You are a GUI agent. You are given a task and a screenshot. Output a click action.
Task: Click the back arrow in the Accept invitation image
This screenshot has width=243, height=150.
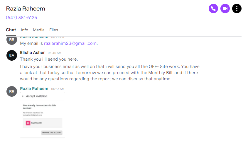click(23, 96)
